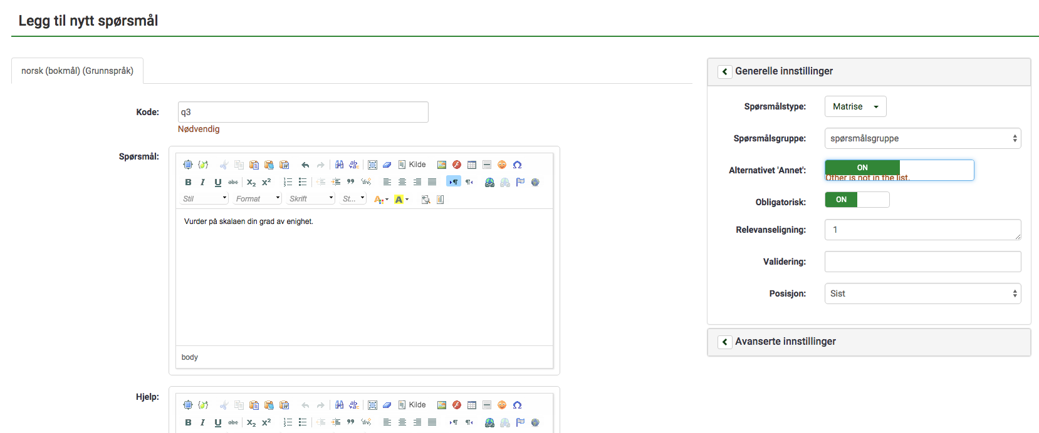This screenshot has height=433, width=1039.
Task: Create div container in Spørsmål editor
Action: (x=366, y=182)
